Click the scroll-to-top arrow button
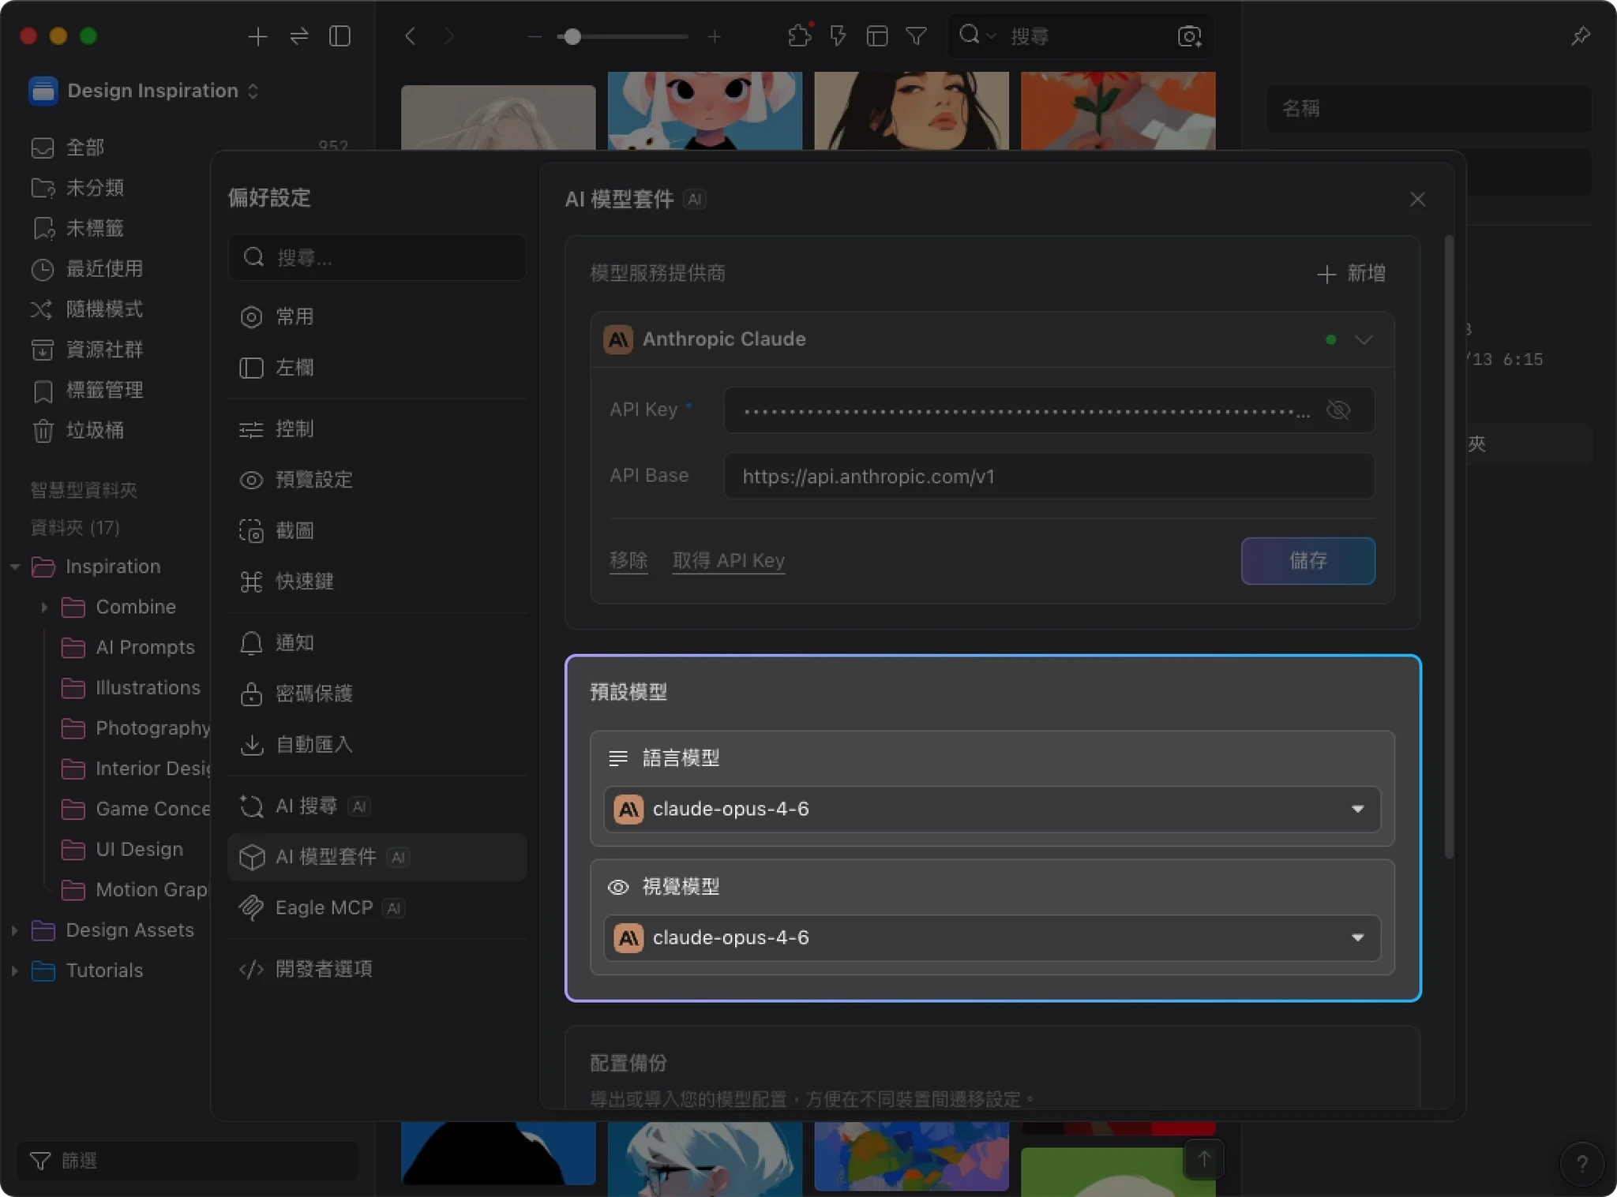Image resolution: width=1617 pixels, height=1197 pixels. click(x=1203, y=1159)
